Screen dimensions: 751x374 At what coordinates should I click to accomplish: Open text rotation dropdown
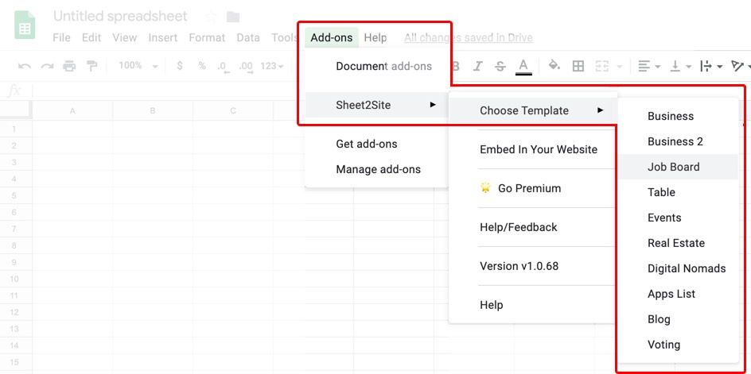741,66
